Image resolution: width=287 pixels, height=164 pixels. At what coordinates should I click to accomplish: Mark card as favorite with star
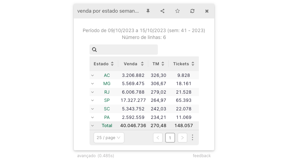click(177, 11)
